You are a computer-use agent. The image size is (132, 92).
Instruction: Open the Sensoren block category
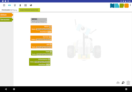tap(6, 19)
